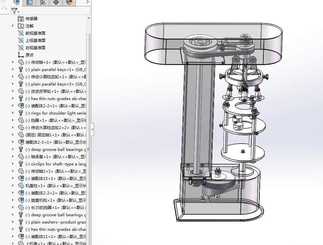Image resolution: width=323 pixels, height=245 pixels.
Task: Select the 改进皮带轮<1> part icon
Action: pos(21,91)
